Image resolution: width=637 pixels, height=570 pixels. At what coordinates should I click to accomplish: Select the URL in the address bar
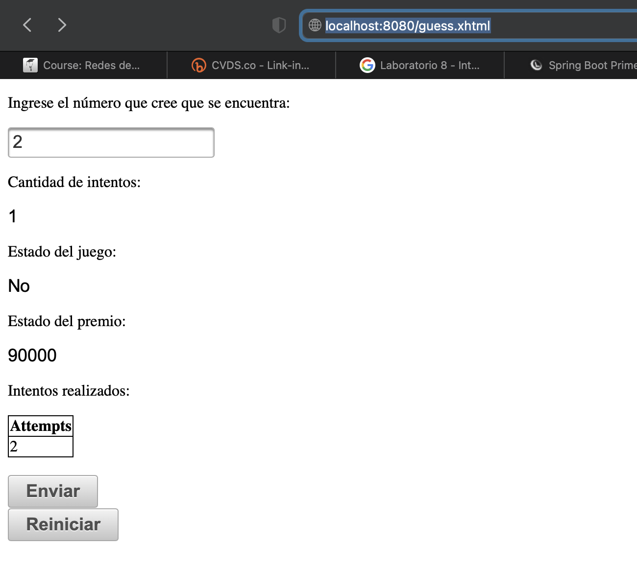click(x=408, y=26)
